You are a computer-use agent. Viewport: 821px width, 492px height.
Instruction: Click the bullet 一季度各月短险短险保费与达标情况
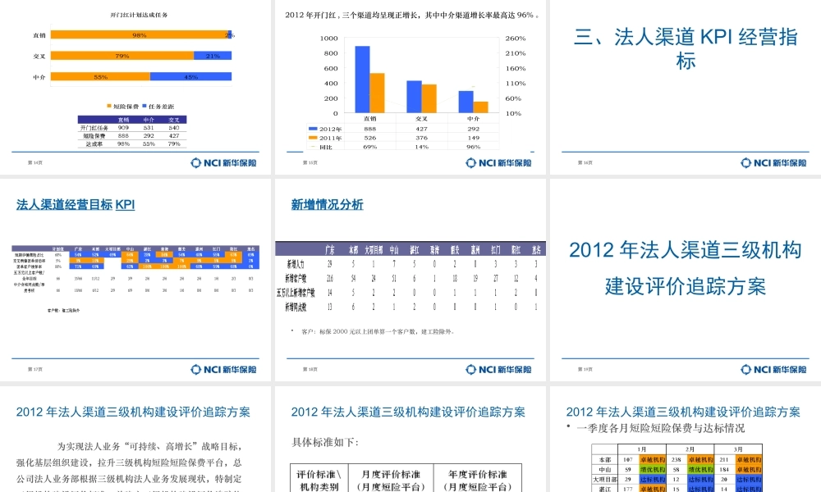661,428
